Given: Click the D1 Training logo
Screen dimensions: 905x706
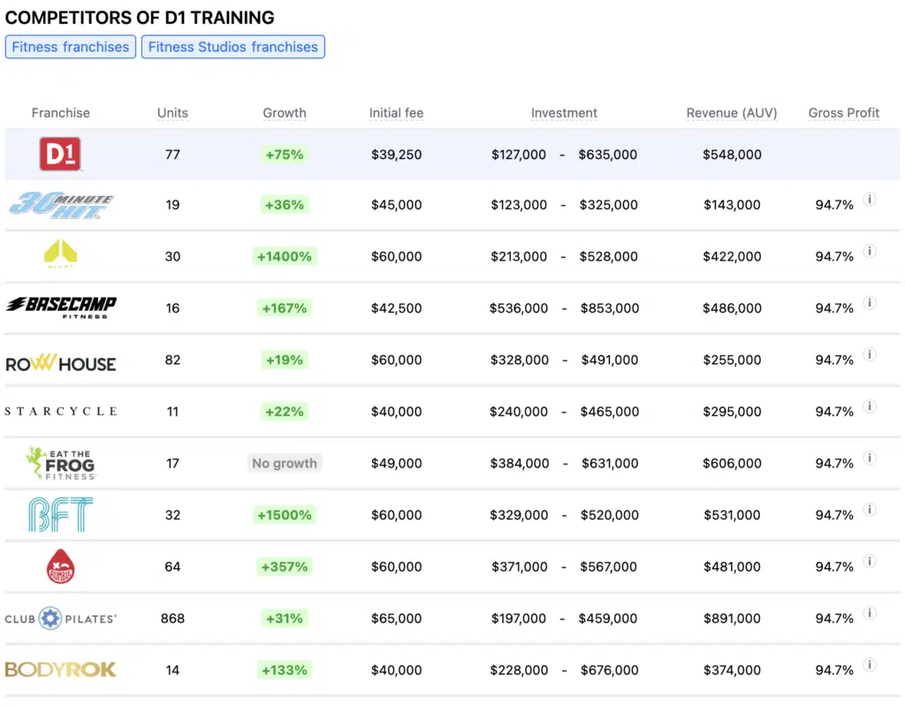Looking at the screenshot, I should [x=61, y=153].
